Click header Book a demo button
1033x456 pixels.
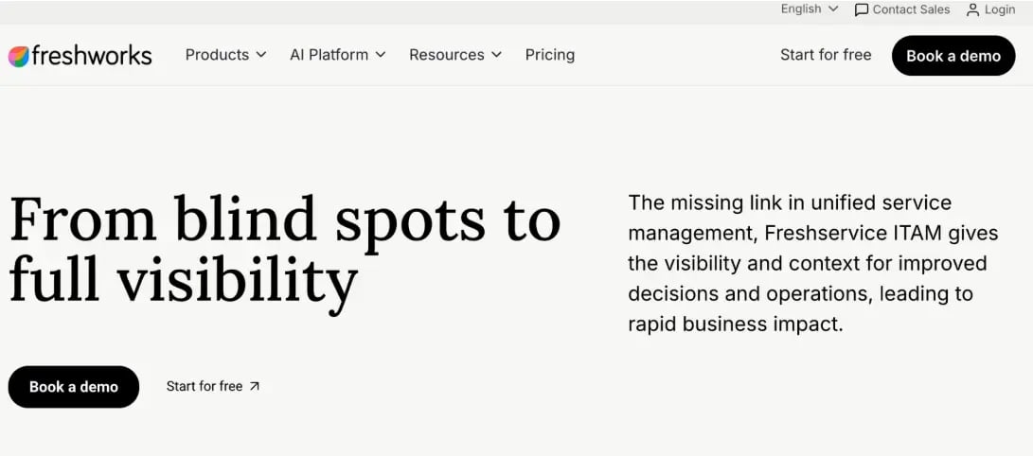[x=953, y=56]
